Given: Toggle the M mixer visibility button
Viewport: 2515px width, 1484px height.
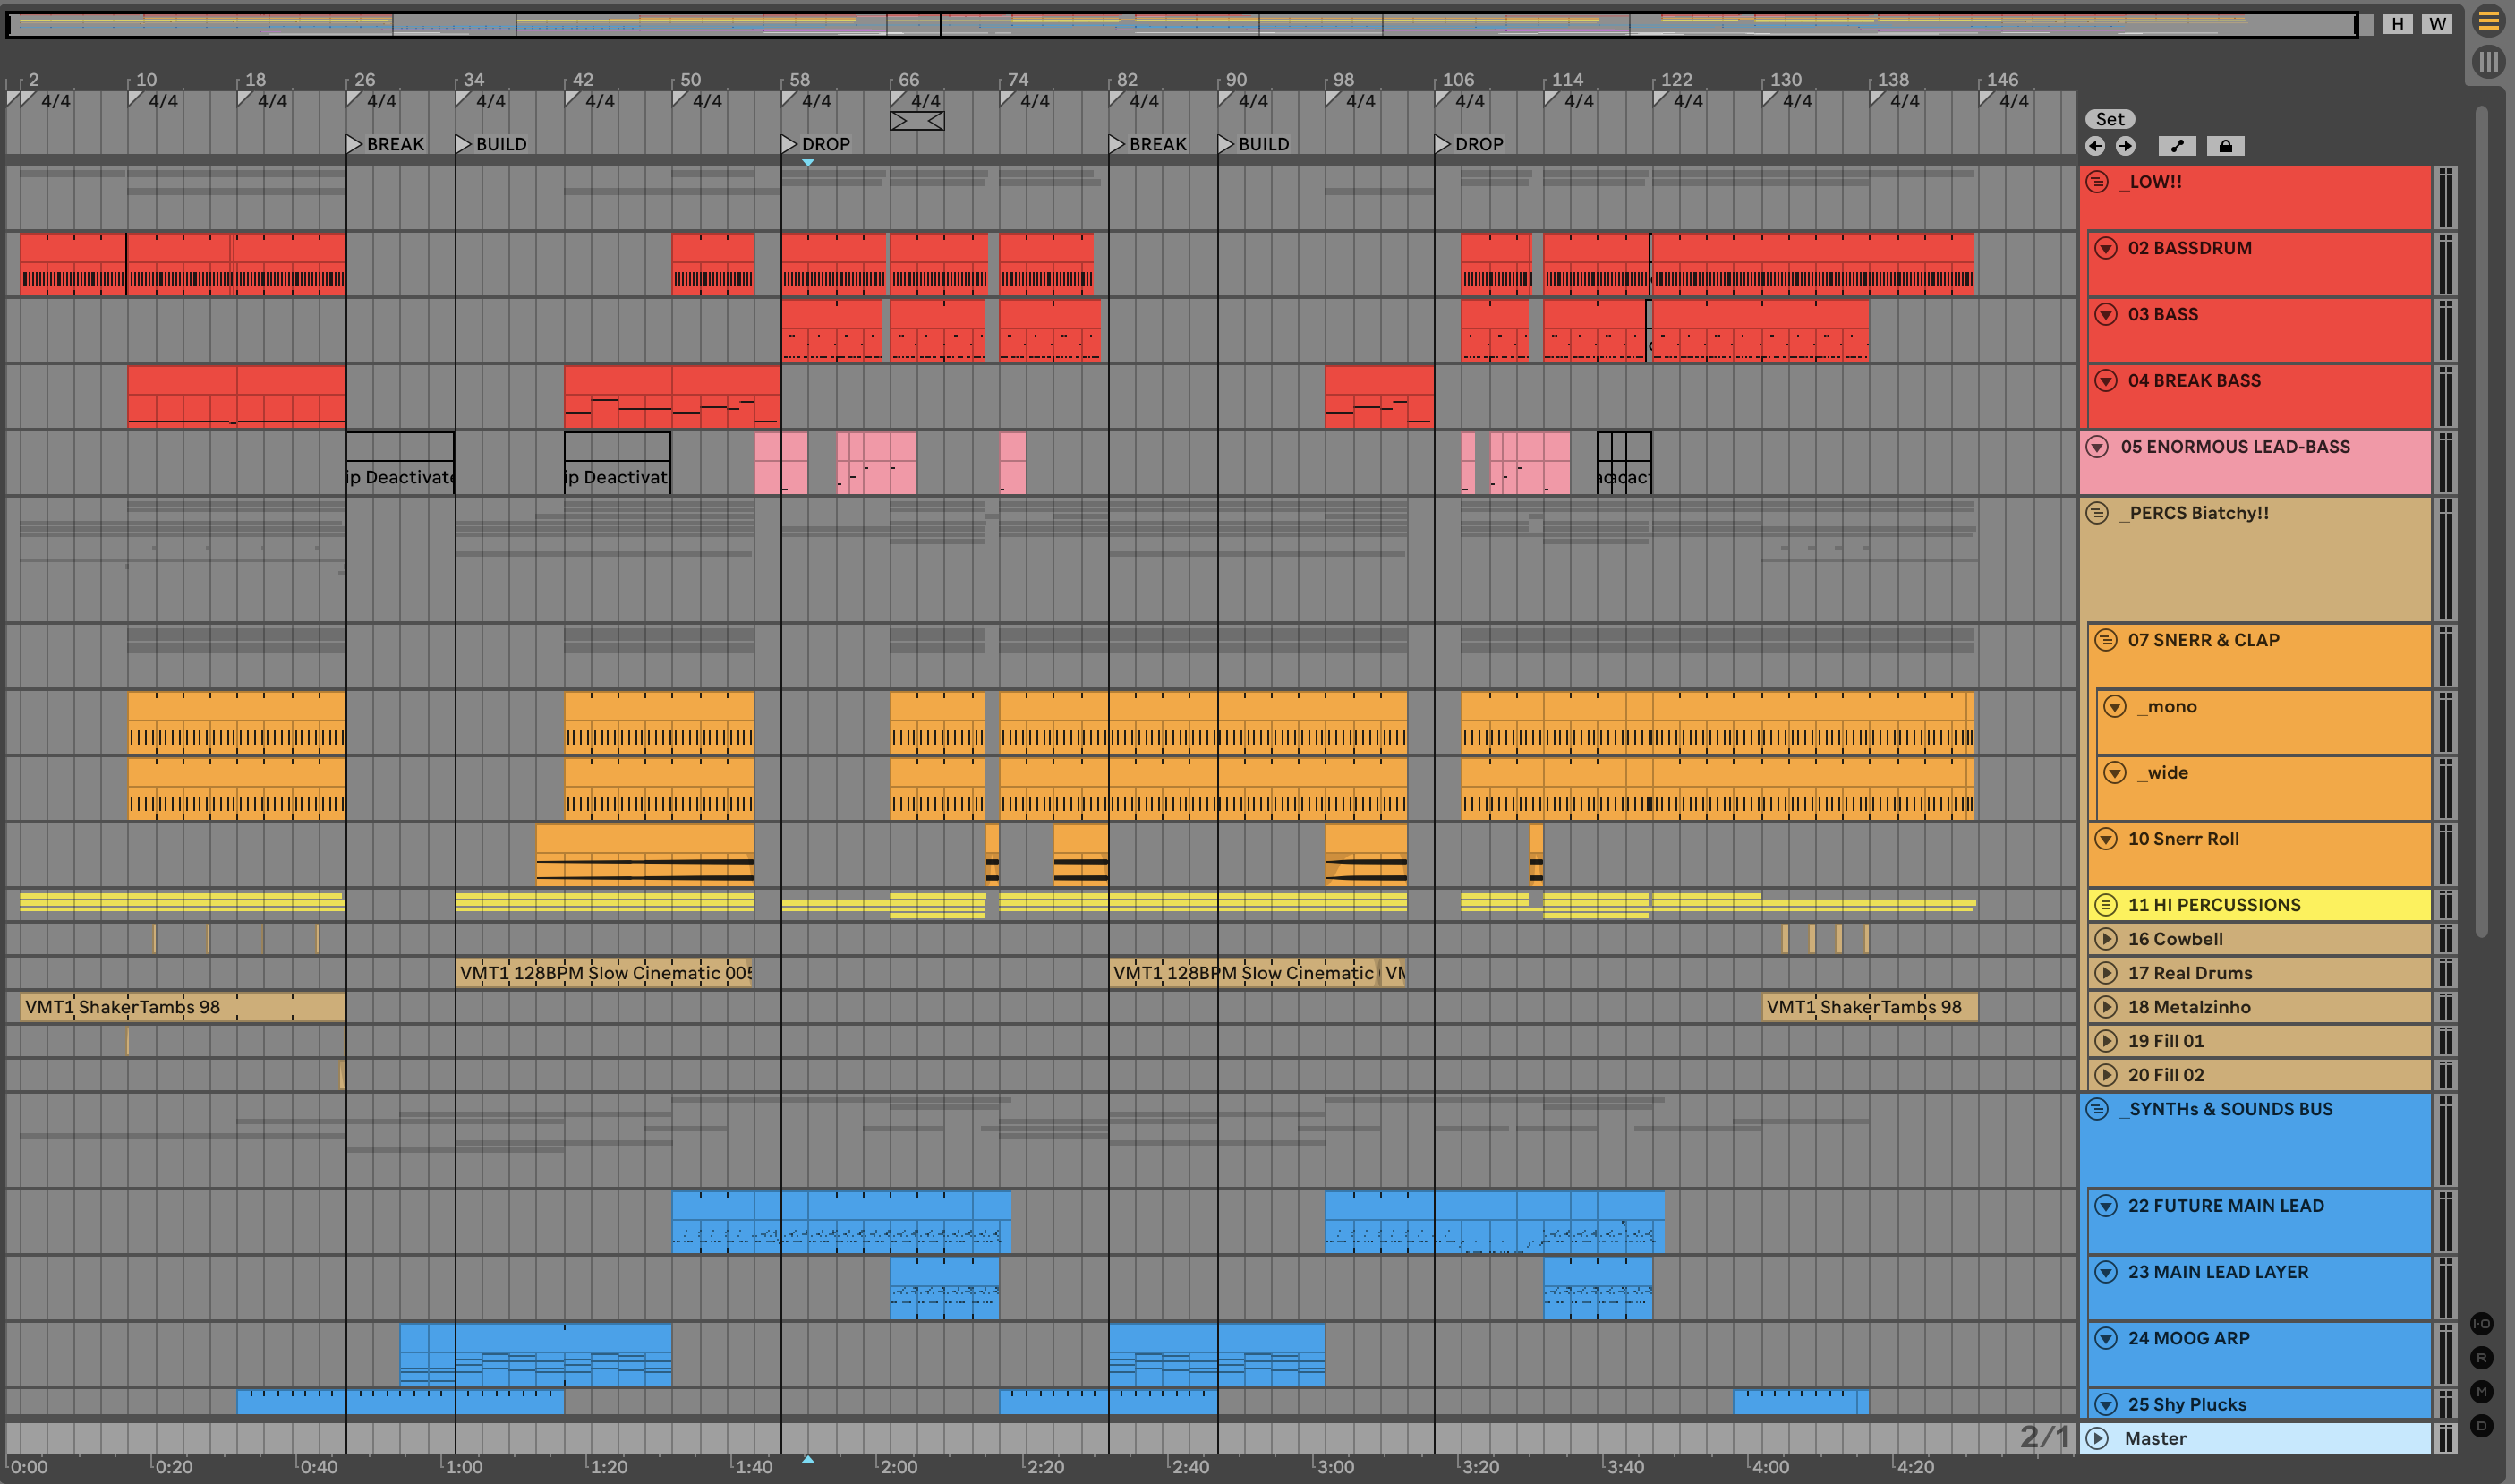Looking at the screenshot, I should 2482,1392.
